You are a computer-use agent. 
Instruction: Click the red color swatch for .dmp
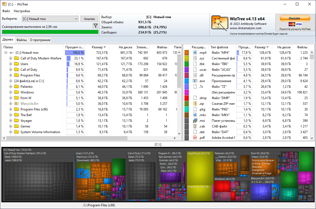pyautogui.click(x=187, y=98)
